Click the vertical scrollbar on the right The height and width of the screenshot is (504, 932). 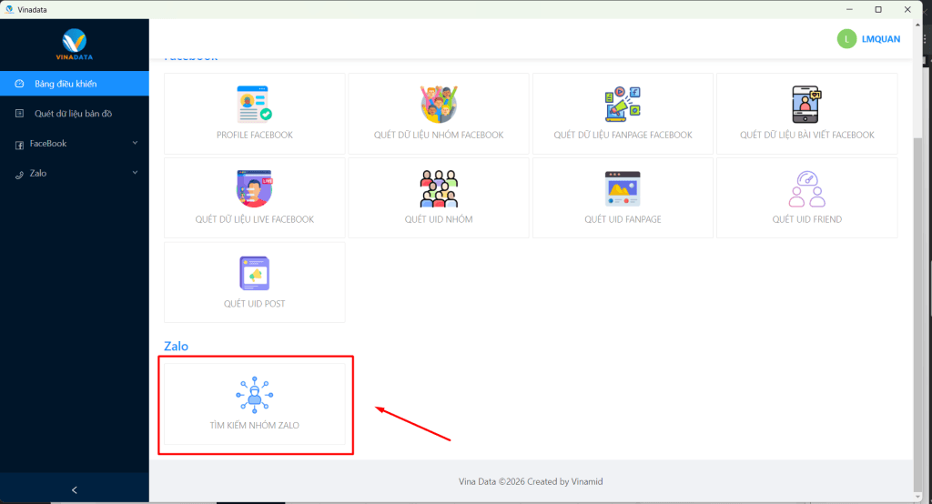coord(917,273)
